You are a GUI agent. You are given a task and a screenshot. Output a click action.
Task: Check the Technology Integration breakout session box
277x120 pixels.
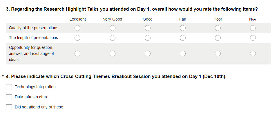tap(9, 87)
